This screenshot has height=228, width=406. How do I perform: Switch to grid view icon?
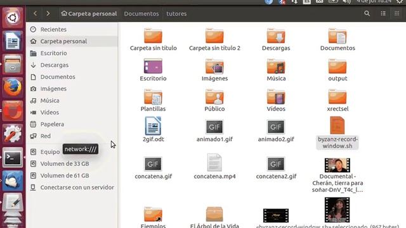[x=396, y=13]
